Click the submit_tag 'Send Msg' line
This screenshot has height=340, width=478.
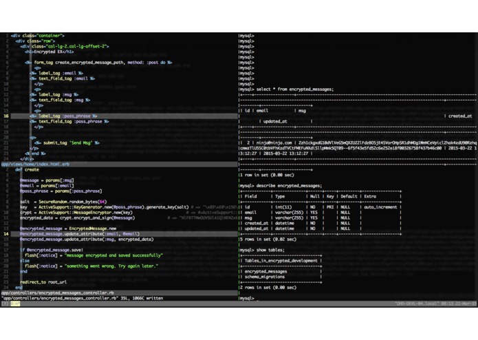tap(67, 142)
